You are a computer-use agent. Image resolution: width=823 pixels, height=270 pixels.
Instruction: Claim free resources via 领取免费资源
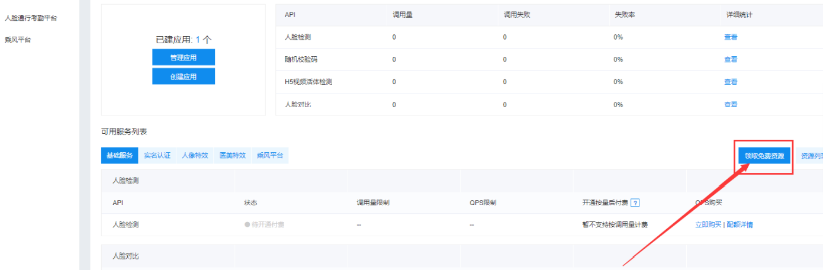click(764, 156)
